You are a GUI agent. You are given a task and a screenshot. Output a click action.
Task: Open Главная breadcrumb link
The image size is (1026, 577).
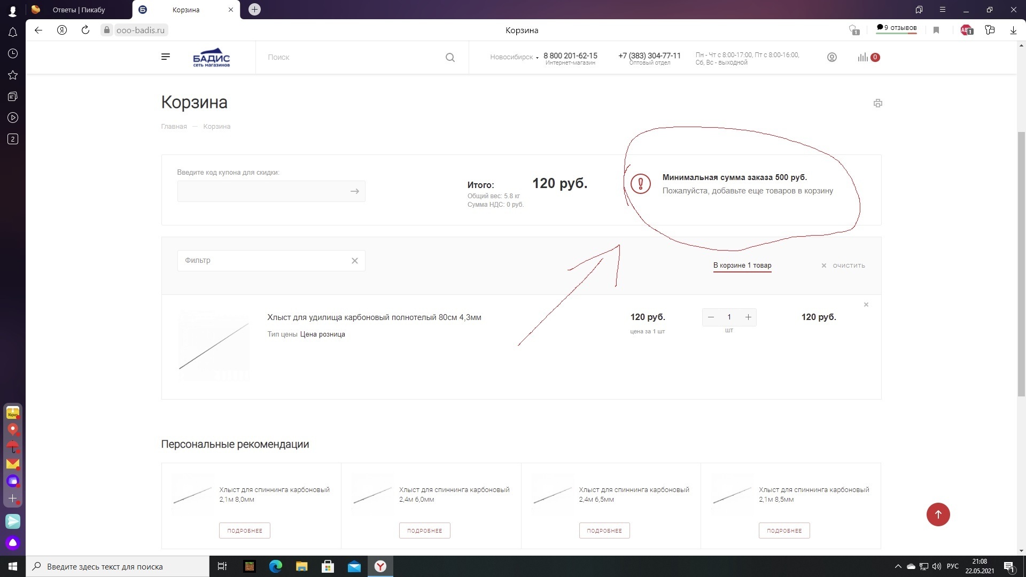pos(174,127)
